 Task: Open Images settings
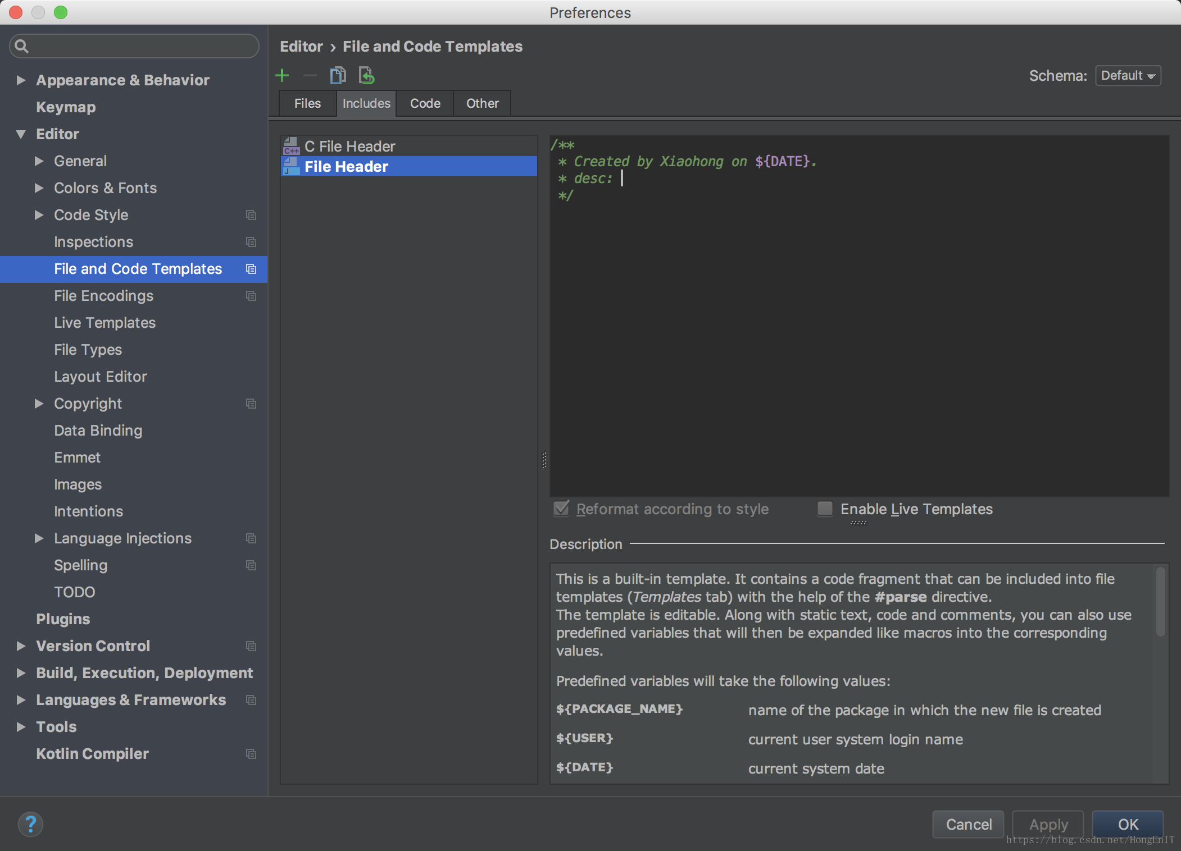(x=78, y=484)
